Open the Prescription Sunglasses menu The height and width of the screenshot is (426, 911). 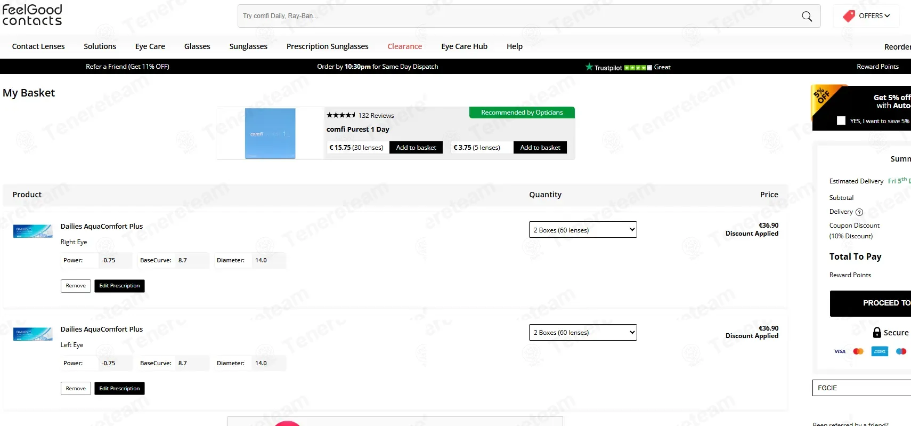click(328, 46)
